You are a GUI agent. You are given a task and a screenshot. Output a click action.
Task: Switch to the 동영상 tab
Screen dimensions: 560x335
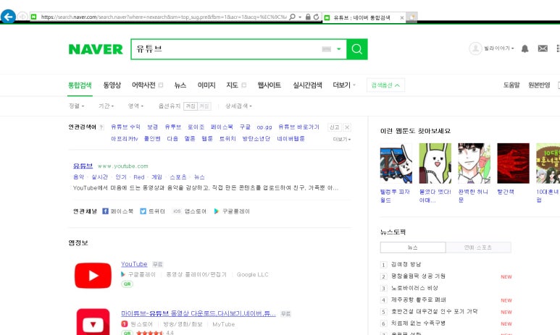[112, 85]
